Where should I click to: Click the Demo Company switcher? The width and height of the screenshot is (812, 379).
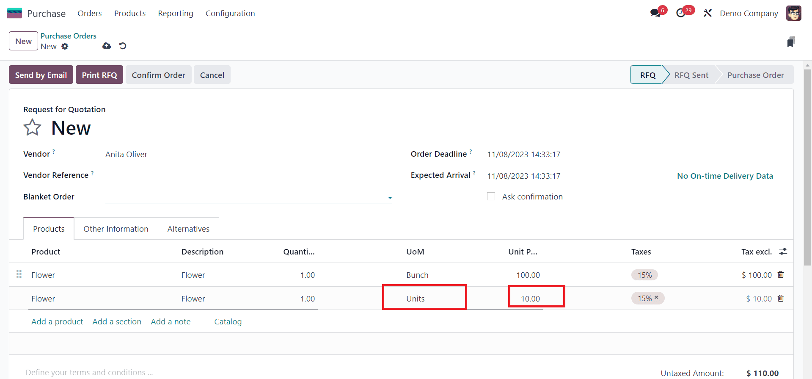pos(749,13)
